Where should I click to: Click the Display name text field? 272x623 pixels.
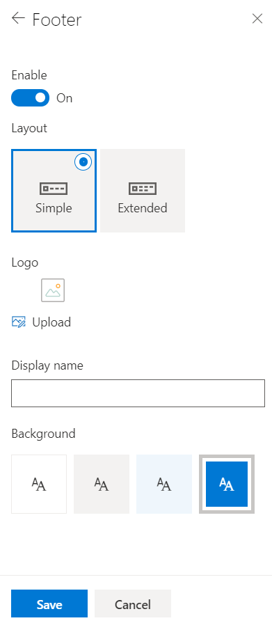point(138,393)
